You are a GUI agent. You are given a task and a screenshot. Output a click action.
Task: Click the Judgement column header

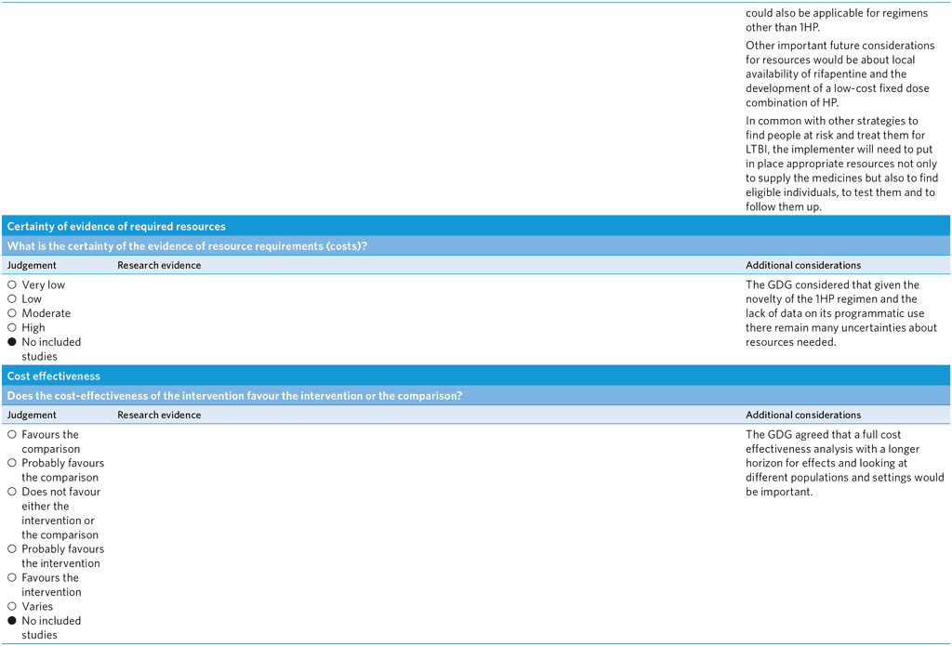click(31, 265)
